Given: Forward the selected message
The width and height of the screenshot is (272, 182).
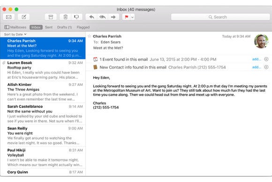Looking at the screenshot, I should 113,17.
